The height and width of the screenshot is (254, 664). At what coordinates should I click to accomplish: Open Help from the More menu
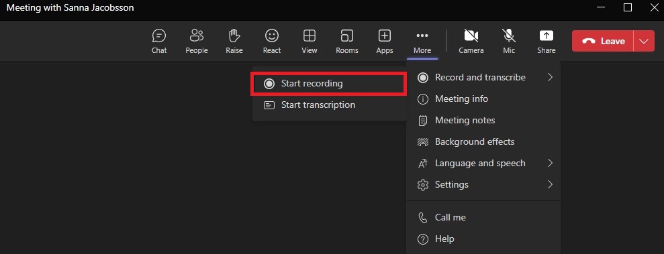(x=483, y=239)
